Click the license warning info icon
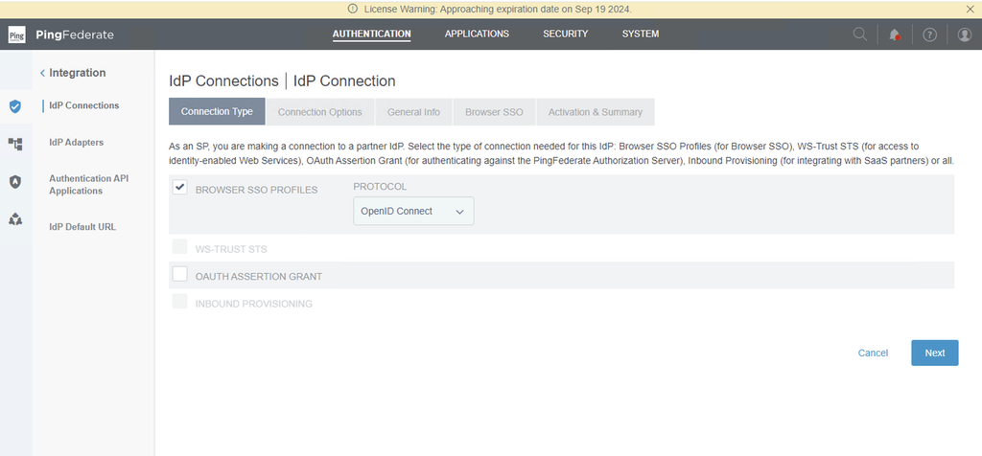The width and height of the screenshot is (982, 456). click(352, 10)
